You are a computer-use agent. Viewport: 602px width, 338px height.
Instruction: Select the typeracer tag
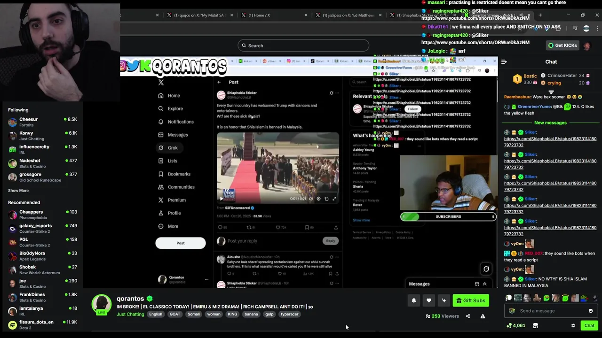289,314
